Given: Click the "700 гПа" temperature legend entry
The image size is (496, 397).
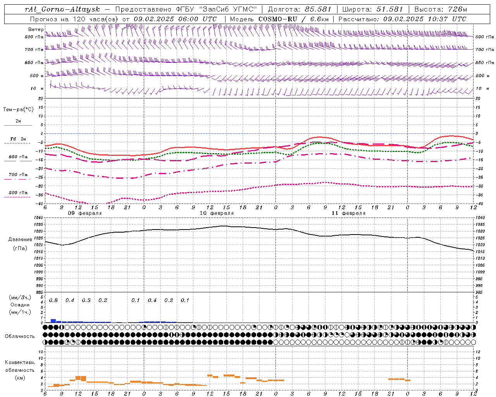Looking at the screenshot, I should click(x=18, y=175).
